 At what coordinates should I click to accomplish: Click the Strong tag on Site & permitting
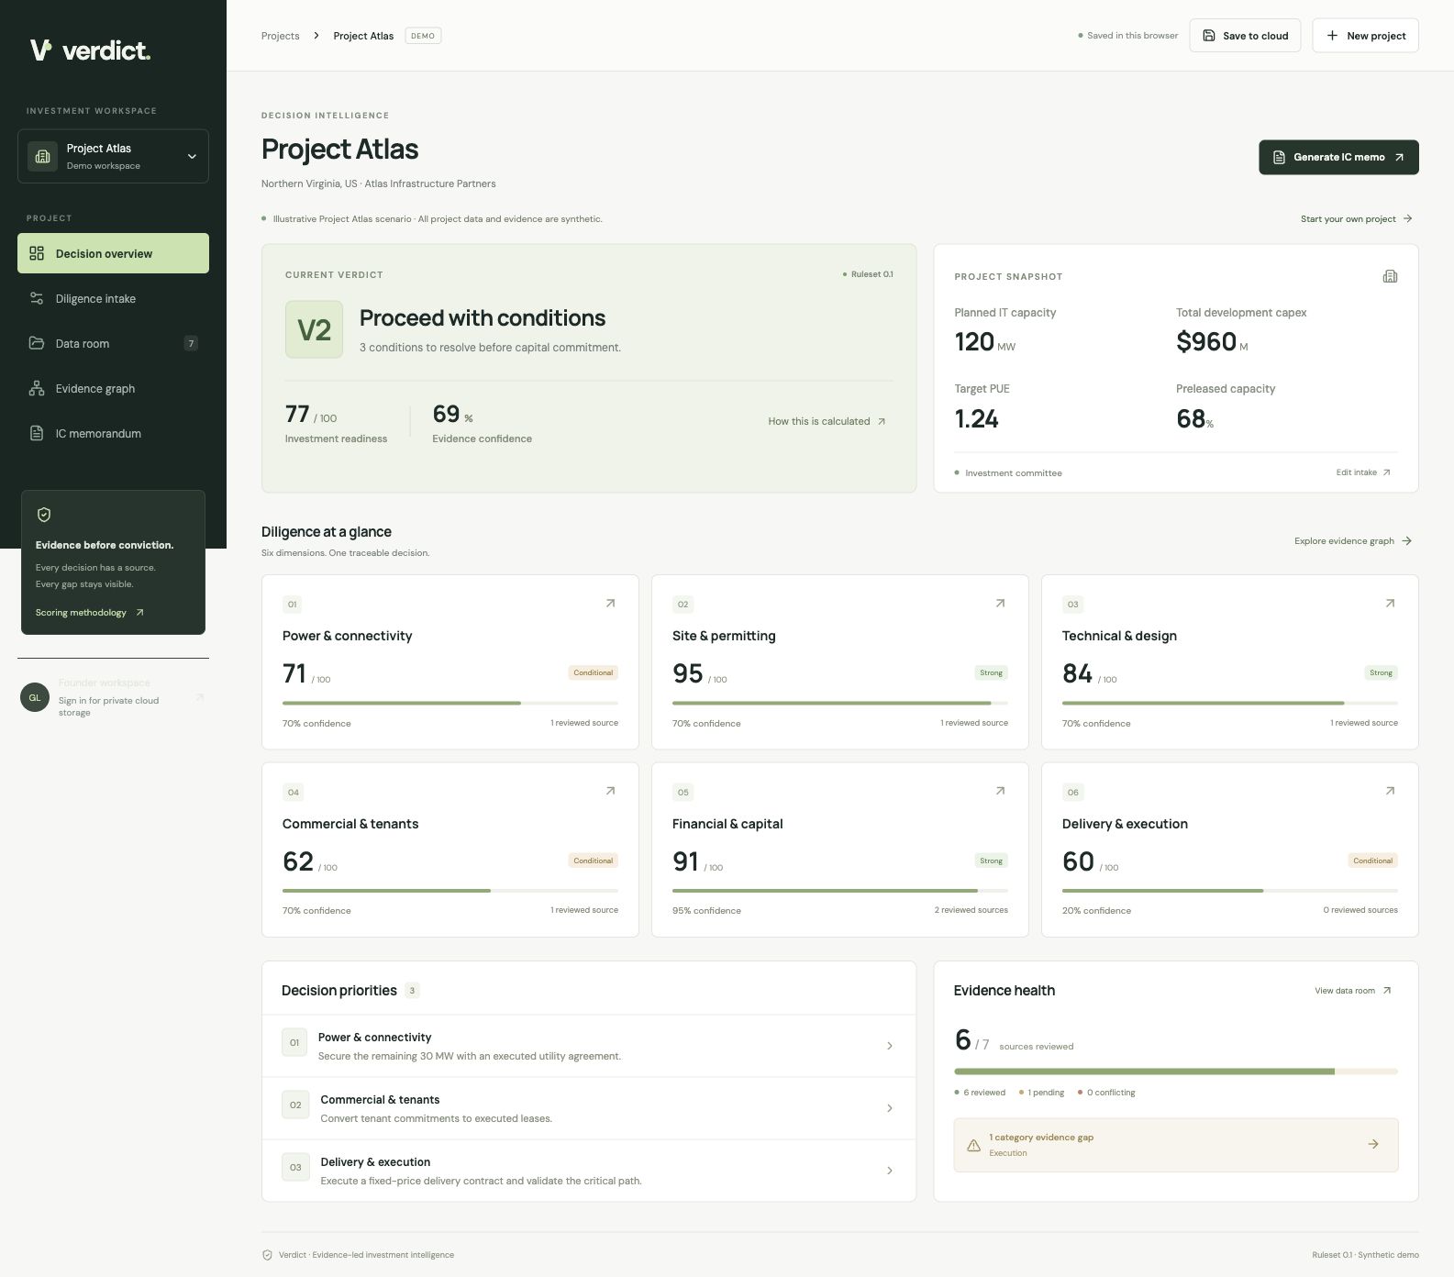click(991, 672)
